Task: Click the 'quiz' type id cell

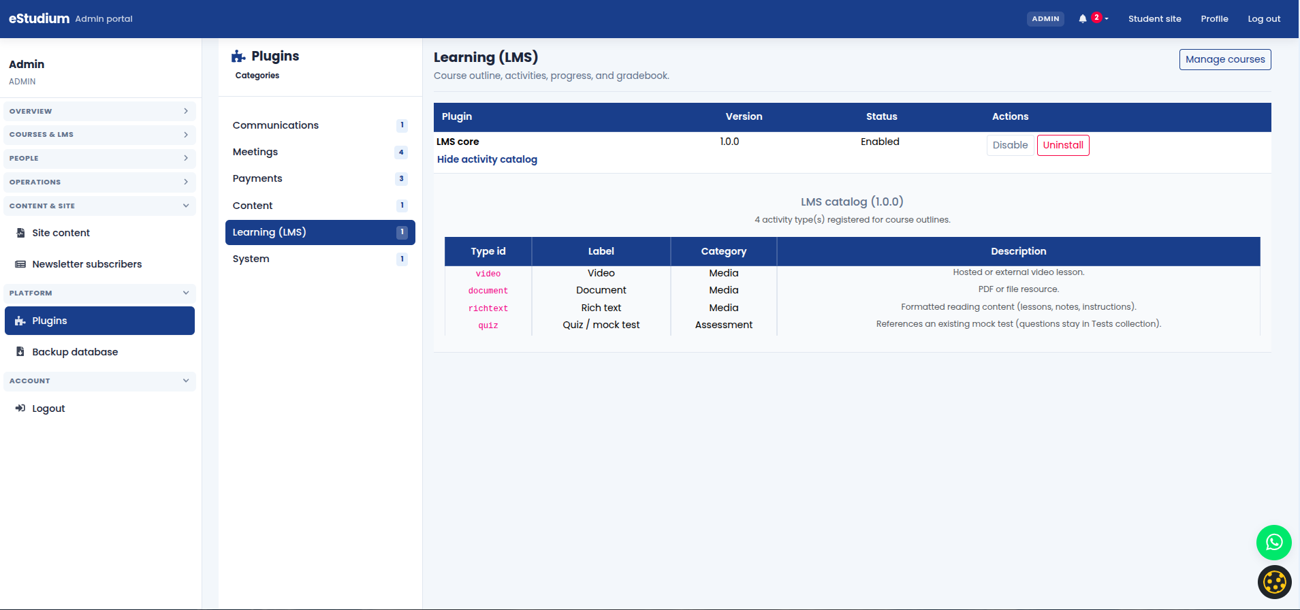Action: 488,325
